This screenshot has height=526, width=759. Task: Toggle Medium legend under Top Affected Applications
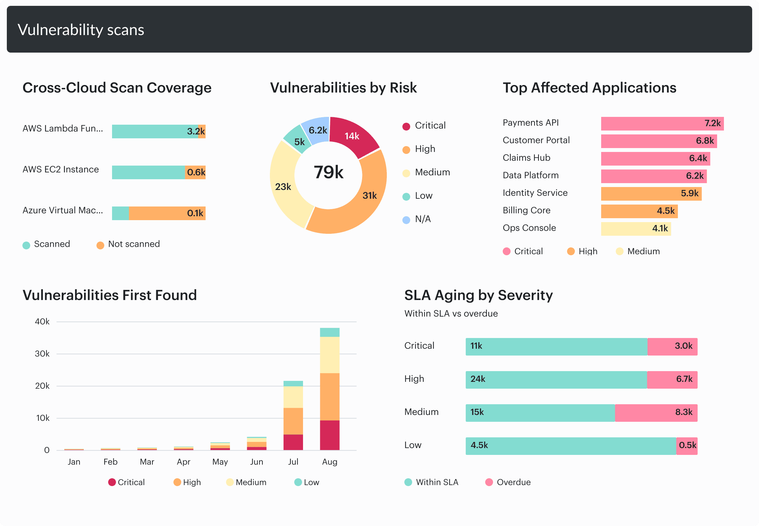[x=638, y=251]
